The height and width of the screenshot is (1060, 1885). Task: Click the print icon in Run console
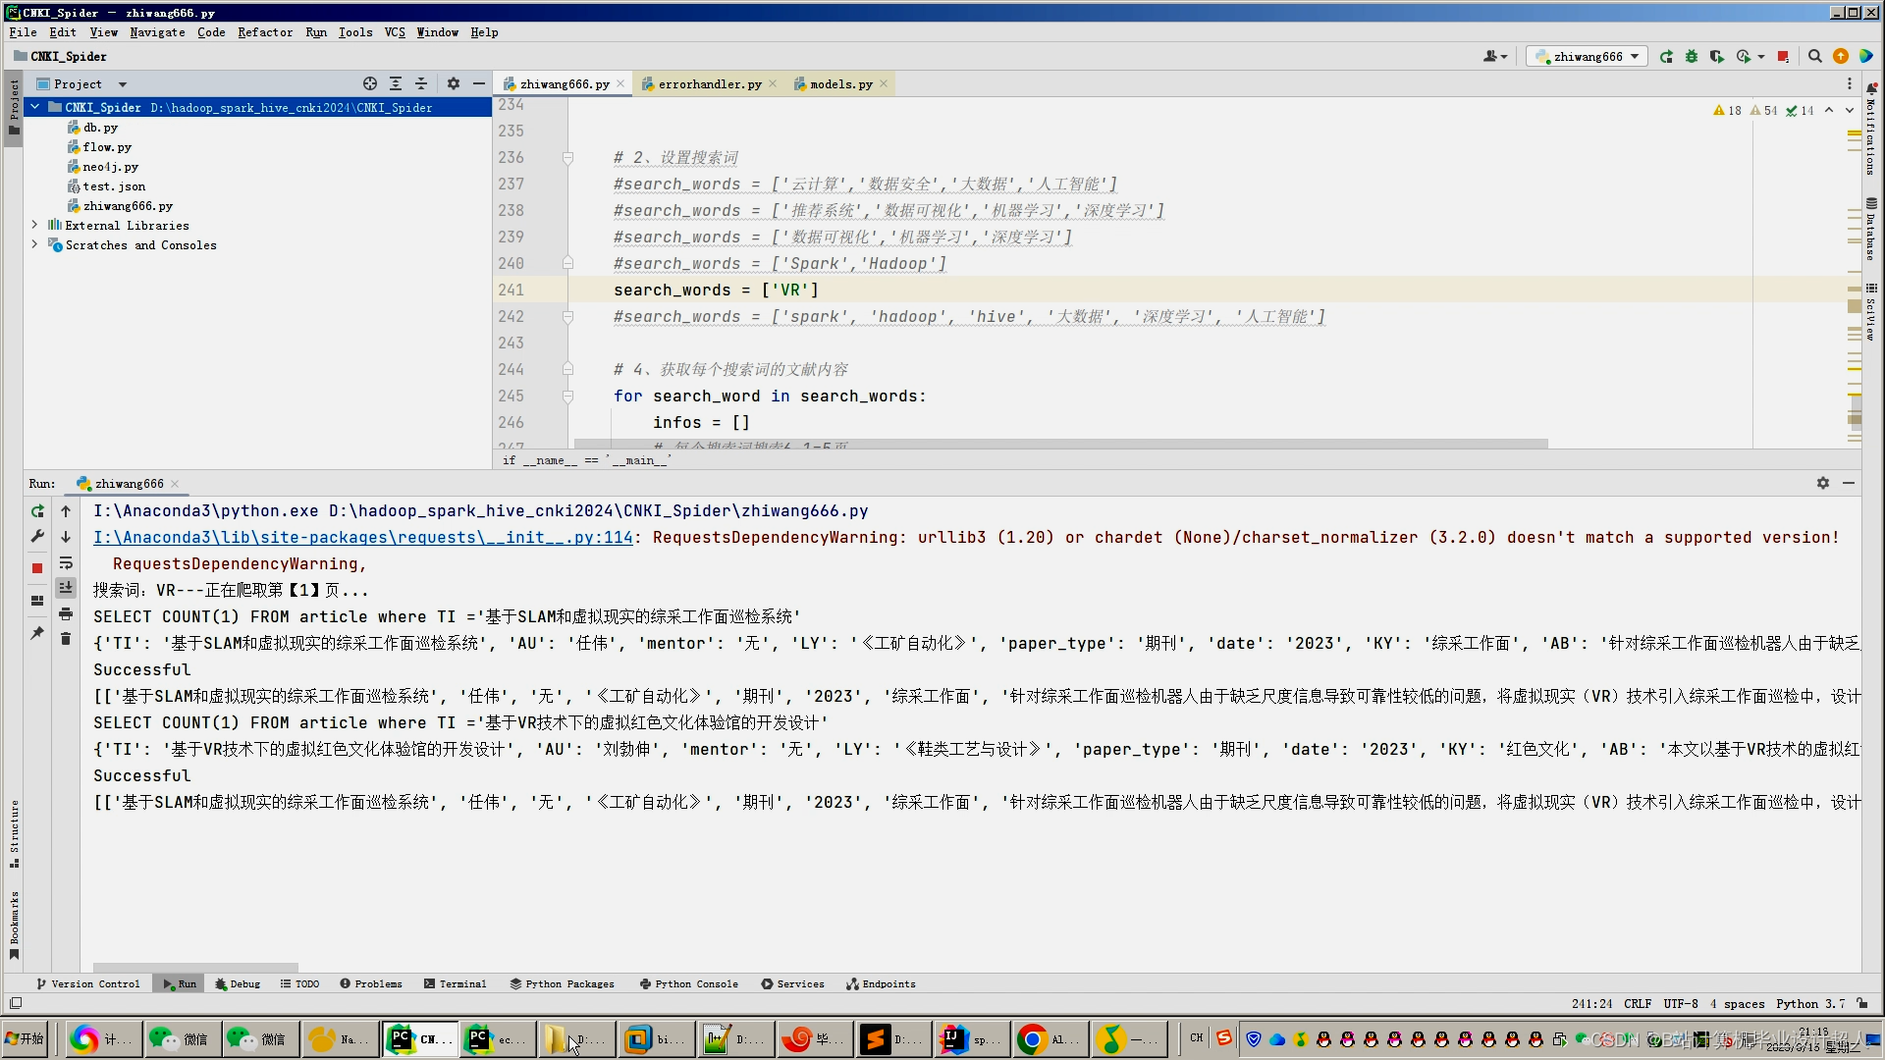(66, 614)
